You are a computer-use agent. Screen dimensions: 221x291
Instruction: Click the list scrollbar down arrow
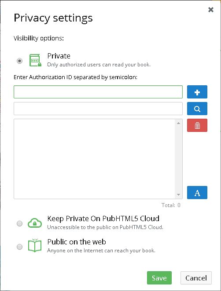point(178,195)
